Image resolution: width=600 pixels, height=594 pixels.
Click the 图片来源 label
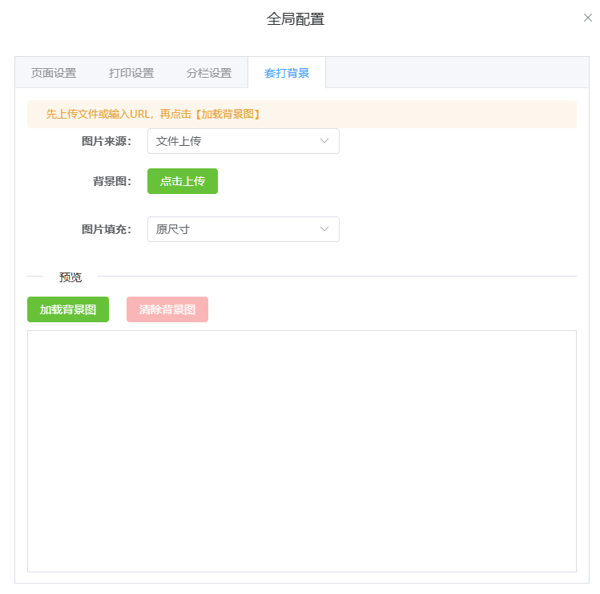pyautogui.click(x=107, y=141)
